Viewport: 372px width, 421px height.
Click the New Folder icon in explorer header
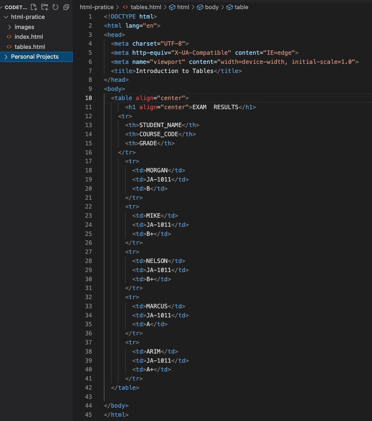coord(45,7)
